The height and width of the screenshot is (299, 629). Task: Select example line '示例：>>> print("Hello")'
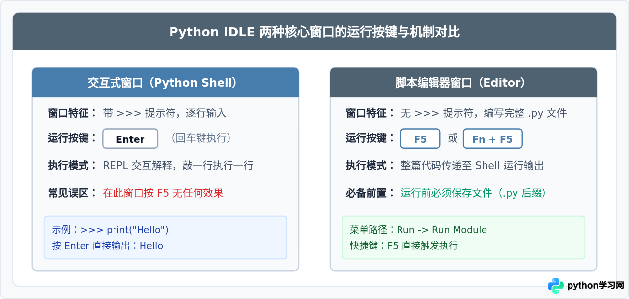tap(110, 230)
